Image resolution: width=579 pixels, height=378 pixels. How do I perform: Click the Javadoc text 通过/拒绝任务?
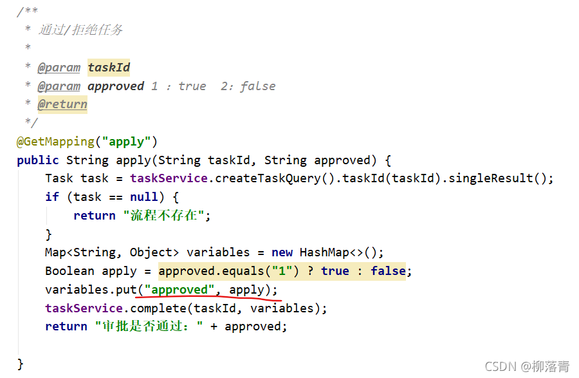pyautogui.click(x=80, y=30)
